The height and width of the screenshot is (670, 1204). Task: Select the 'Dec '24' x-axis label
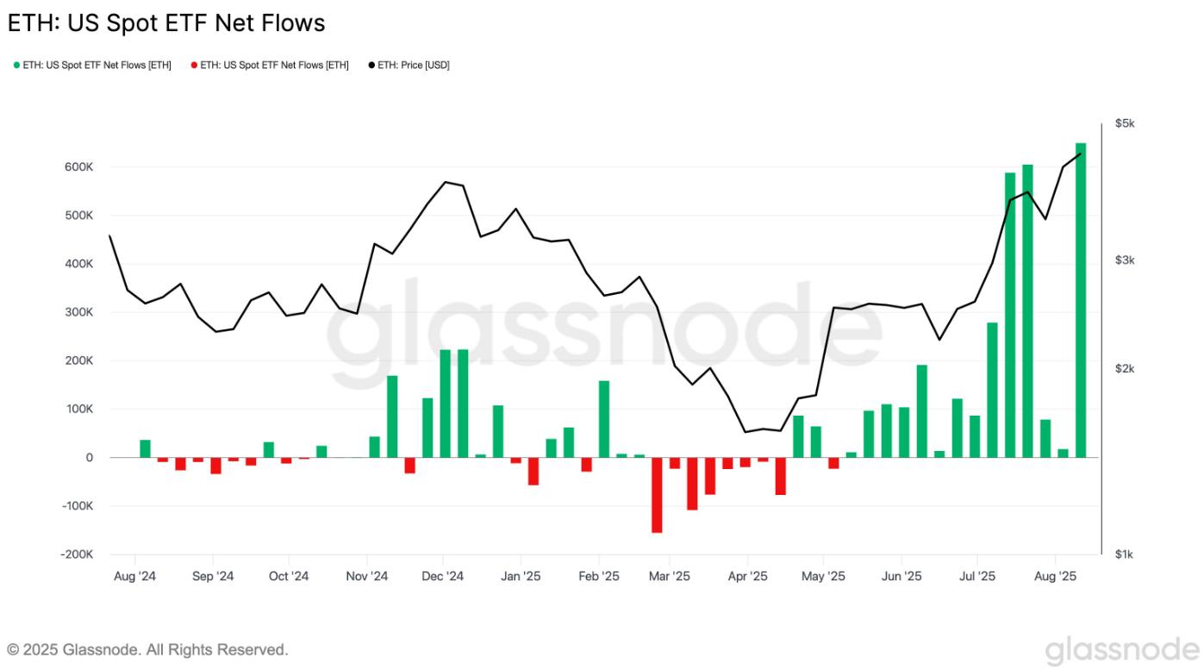point(445,575)
